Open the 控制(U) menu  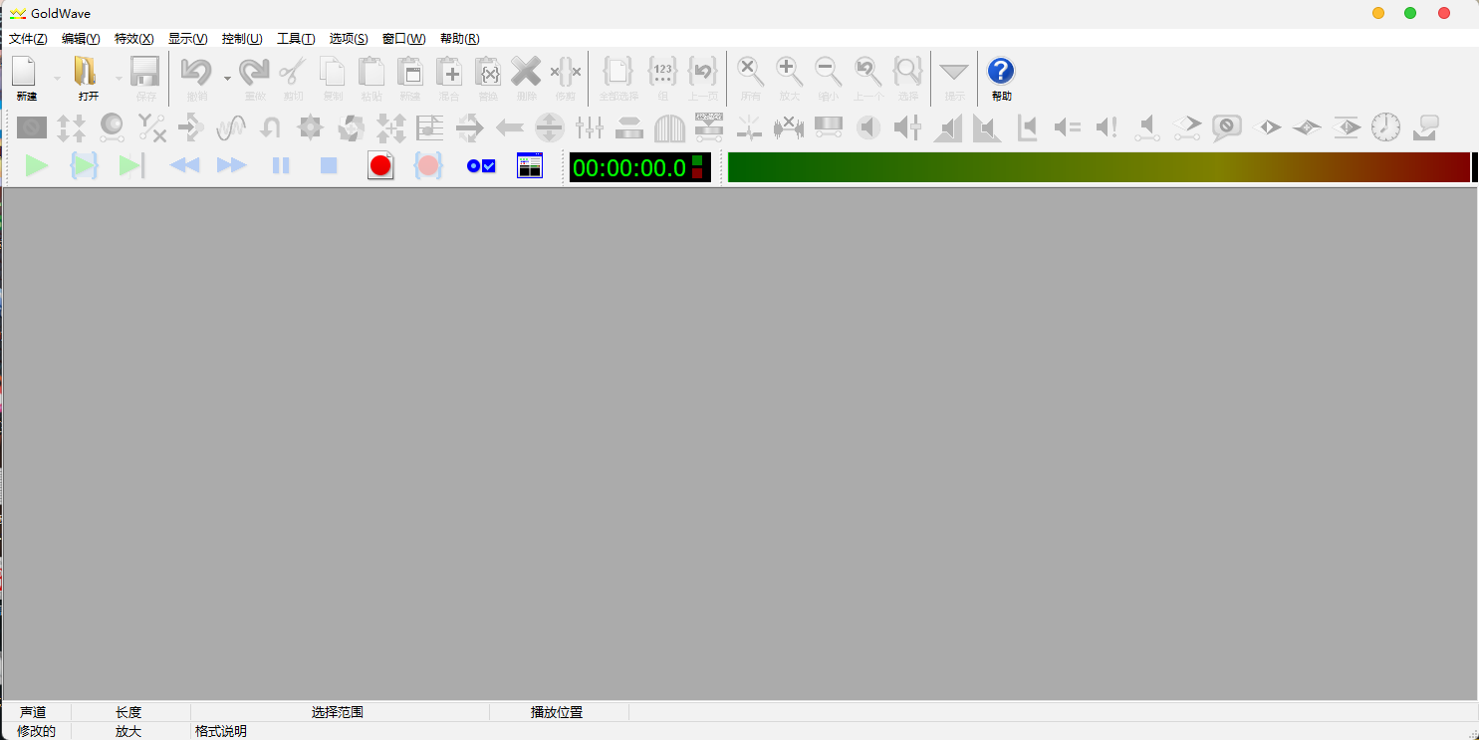click(x=242, y=39)
